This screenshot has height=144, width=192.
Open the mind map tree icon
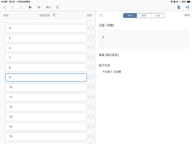point(187,7)
